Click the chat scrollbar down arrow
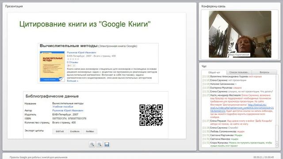Viewport: 283px width, 159px height. (x=277, y=146)
